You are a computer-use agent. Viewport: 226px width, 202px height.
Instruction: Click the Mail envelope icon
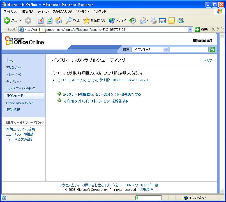click(x=143, y=20)
